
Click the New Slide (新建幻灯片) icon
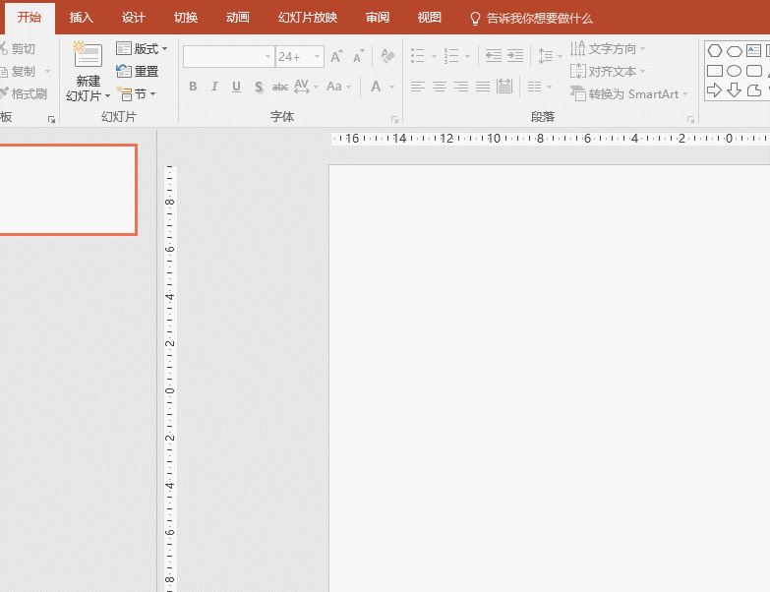click(x=88, y=57)
